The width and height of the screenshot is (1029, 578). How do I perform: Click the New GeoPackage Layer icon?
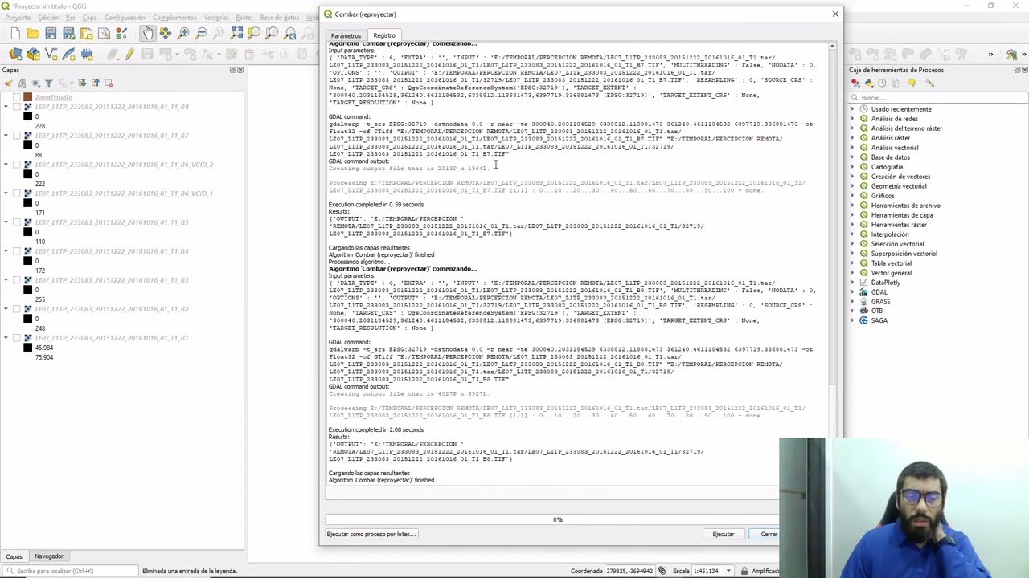(33, 54)
